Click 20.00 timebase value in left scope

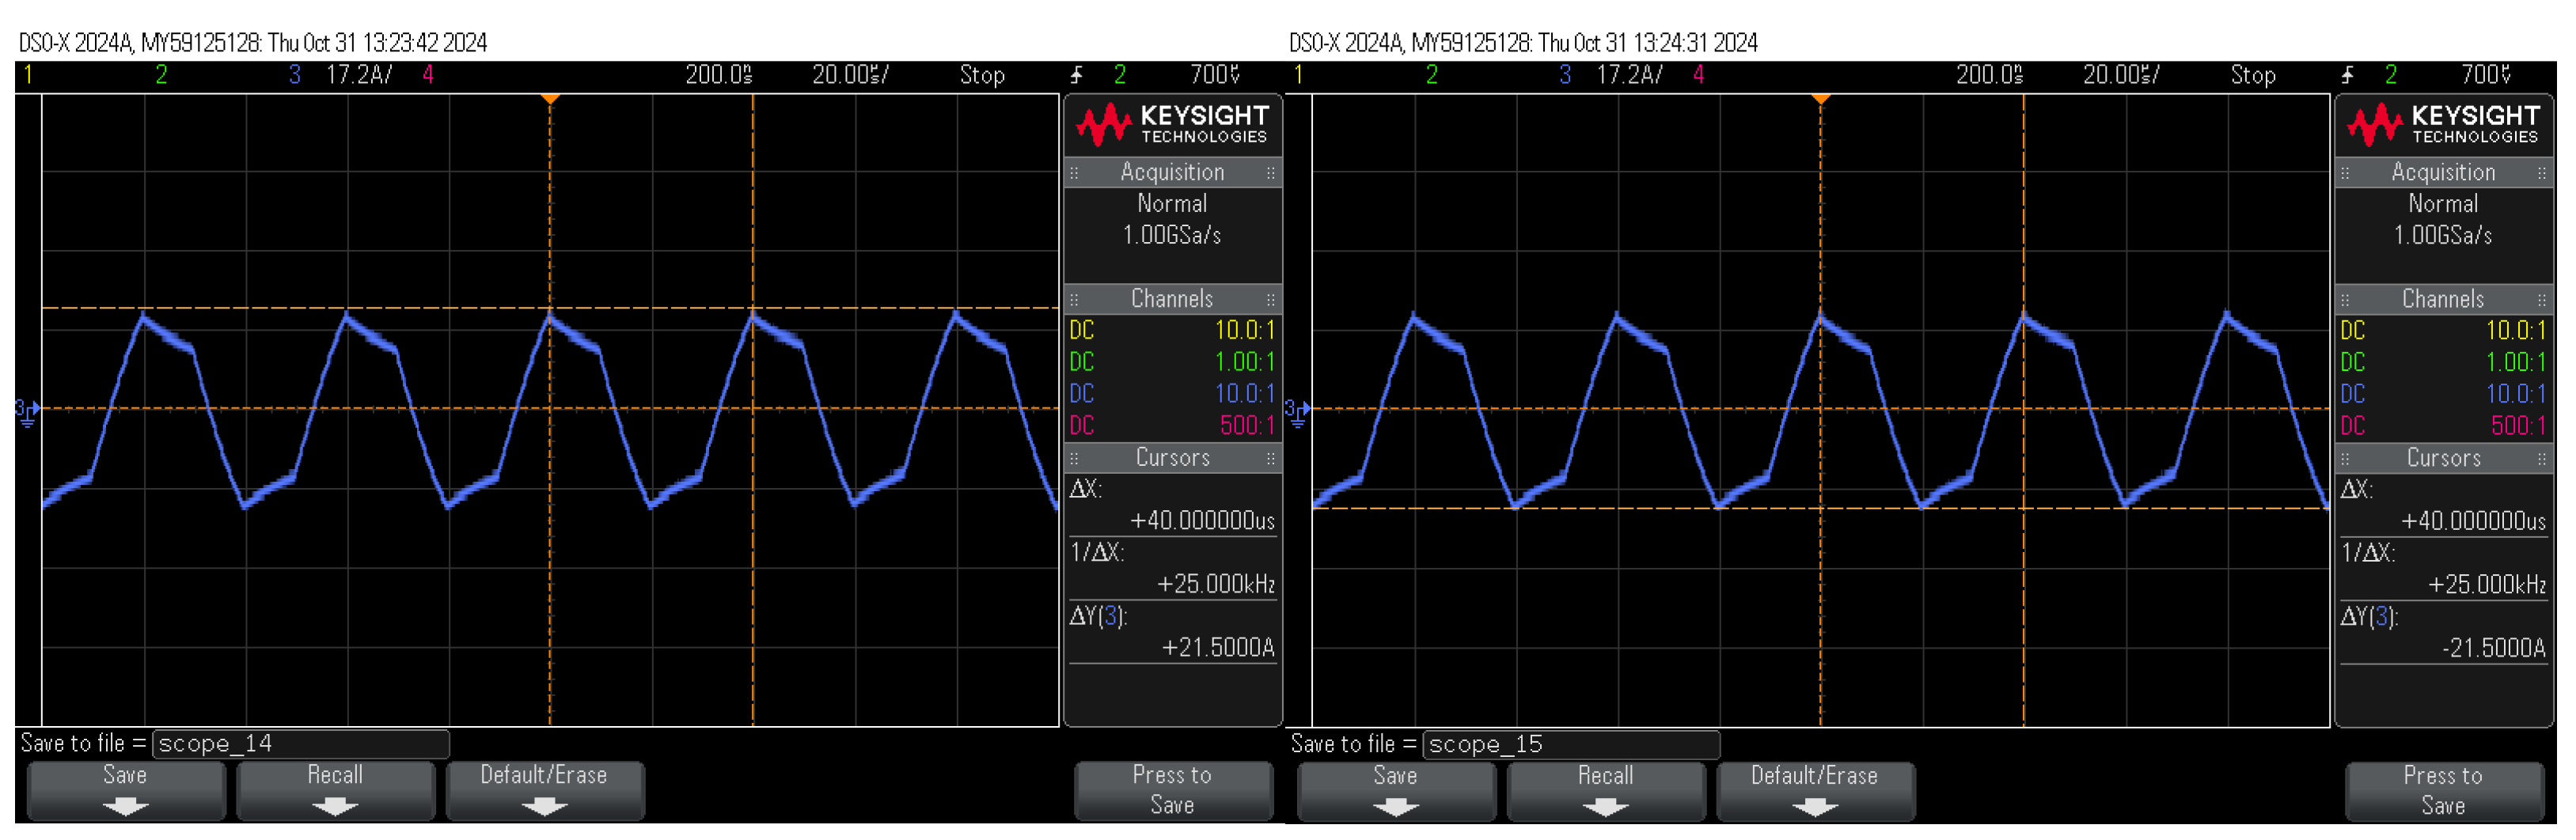click(850, 75)
